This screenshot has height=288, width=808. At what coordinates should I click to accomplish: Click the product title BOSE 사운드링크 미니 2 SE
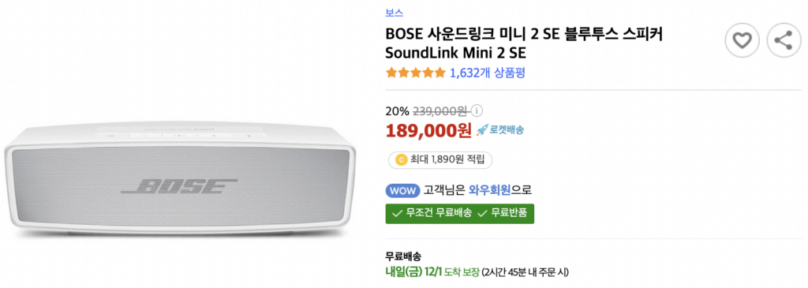coord(525,43)
